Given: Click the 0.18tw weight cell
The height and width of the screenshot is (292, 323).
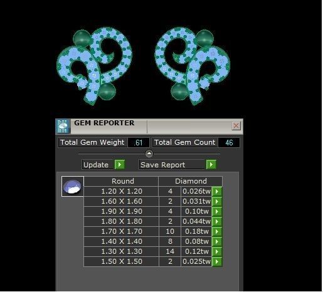Looking at the screenshot, I should pos(196,231).
